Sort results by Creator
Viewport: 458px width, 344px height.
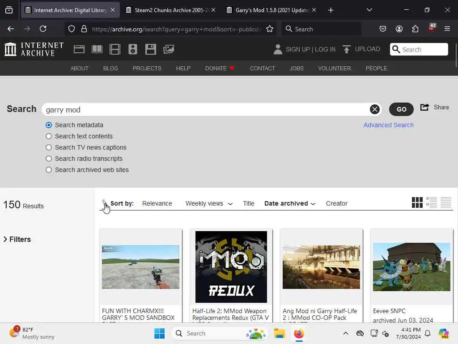(337, 204)
